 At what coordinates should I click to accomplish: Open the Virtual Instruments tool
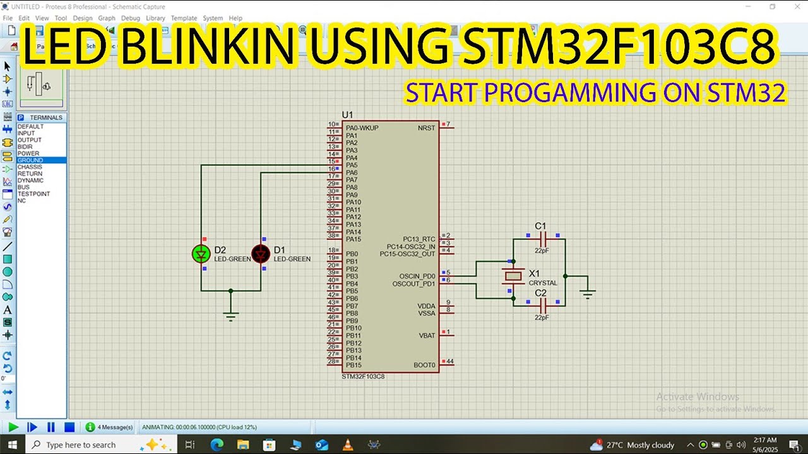(x=8, y=231)
